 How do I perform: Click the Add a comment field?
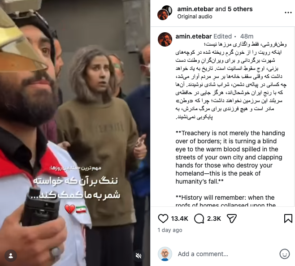pos(227,254)
